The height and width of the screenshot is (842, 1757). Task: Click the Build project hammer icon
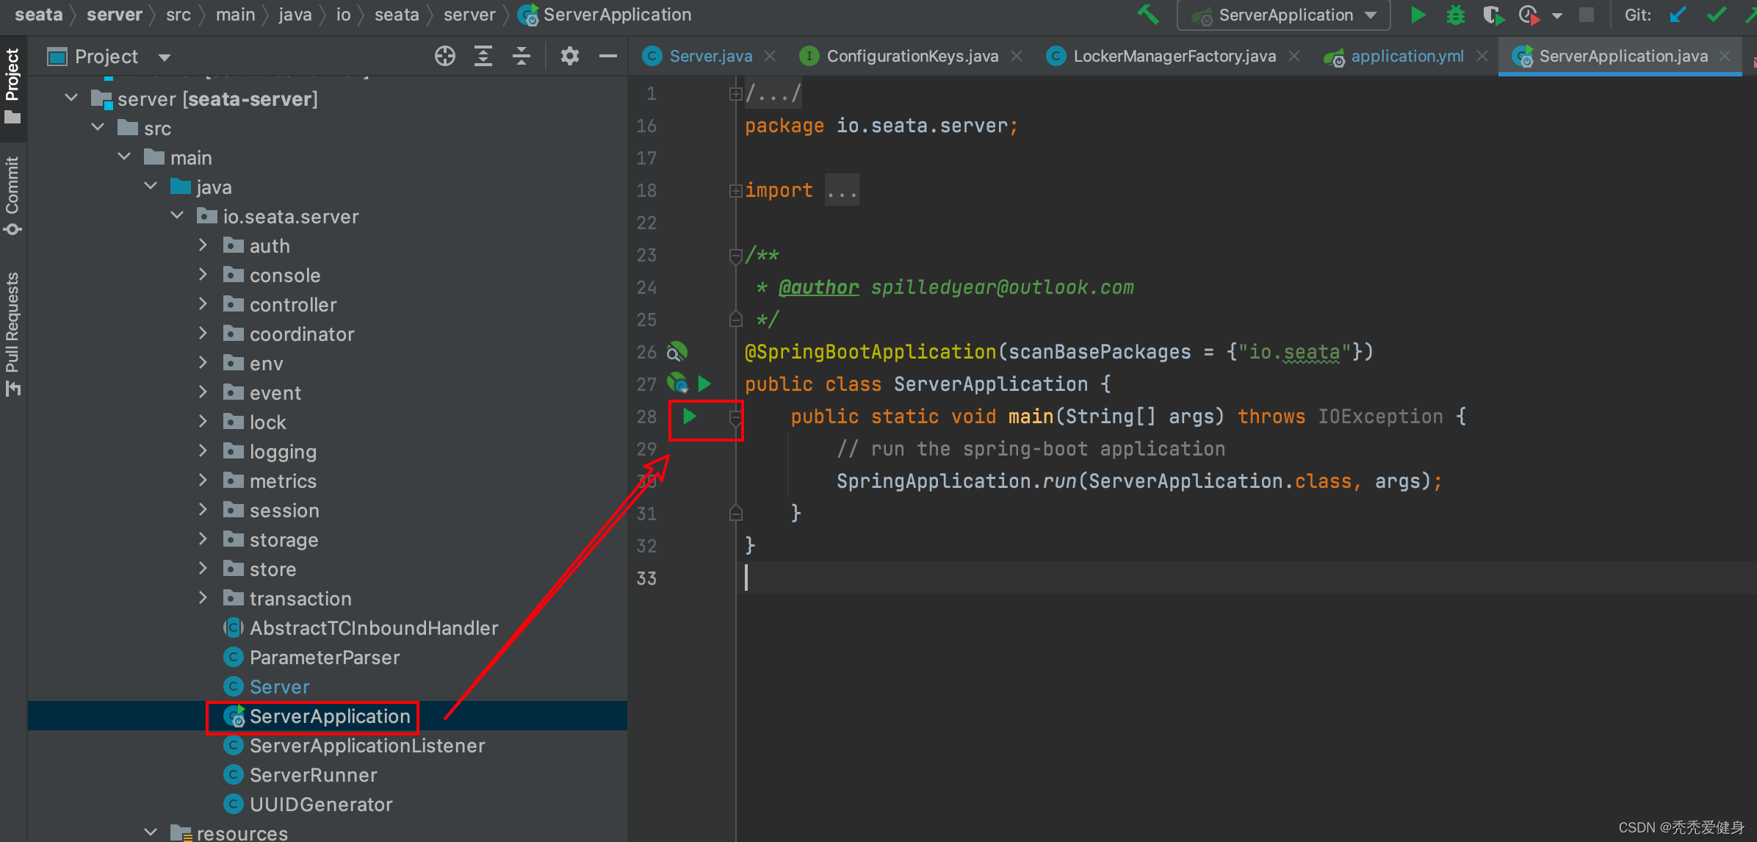(1148, 15)
